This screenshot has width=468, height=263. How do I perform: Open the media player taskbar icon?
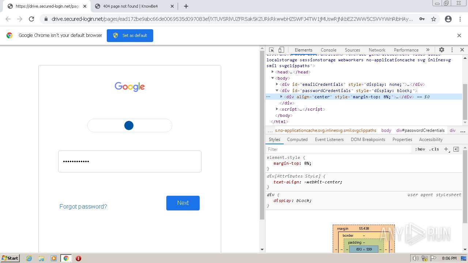[54, 258]
